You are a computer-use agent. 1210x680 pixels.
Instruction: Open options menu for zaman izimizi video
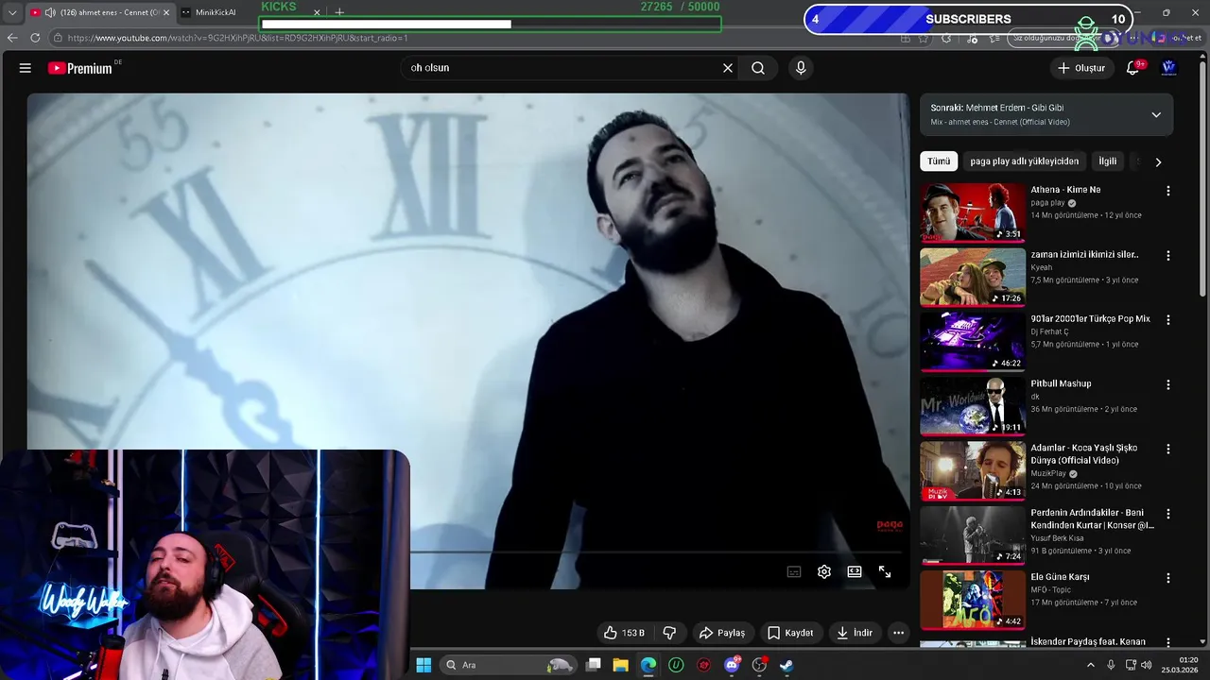[x=1167, y=255]
